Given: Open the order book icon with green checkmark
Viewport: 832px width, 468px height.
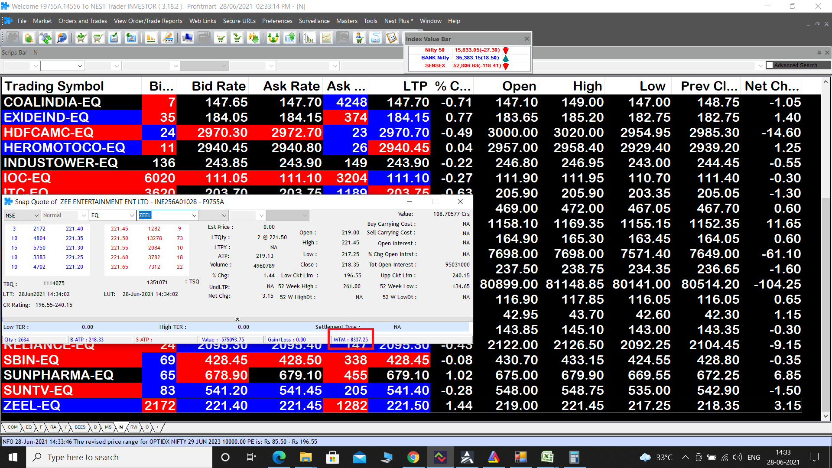Looking at the screenshot, I should click(114, 38).
